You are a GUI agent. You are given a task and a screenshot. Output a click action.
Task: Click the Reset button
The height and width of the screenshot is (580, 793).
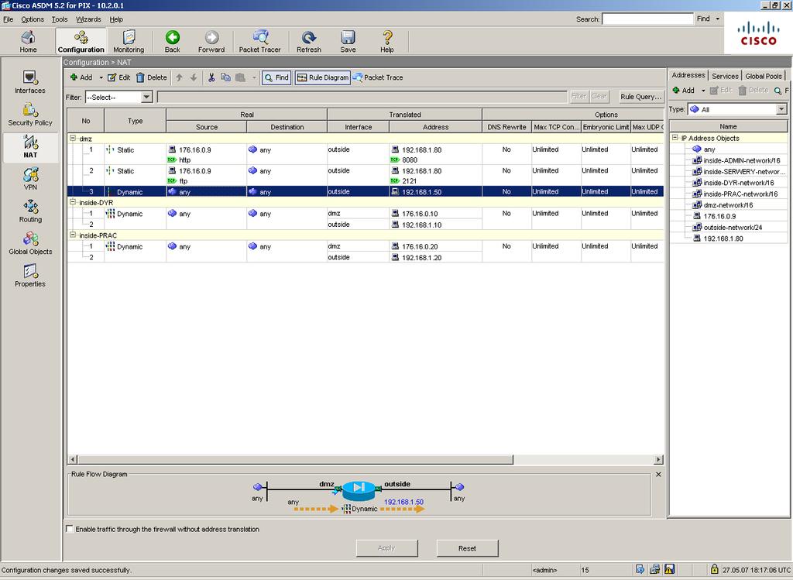(467, 548)
